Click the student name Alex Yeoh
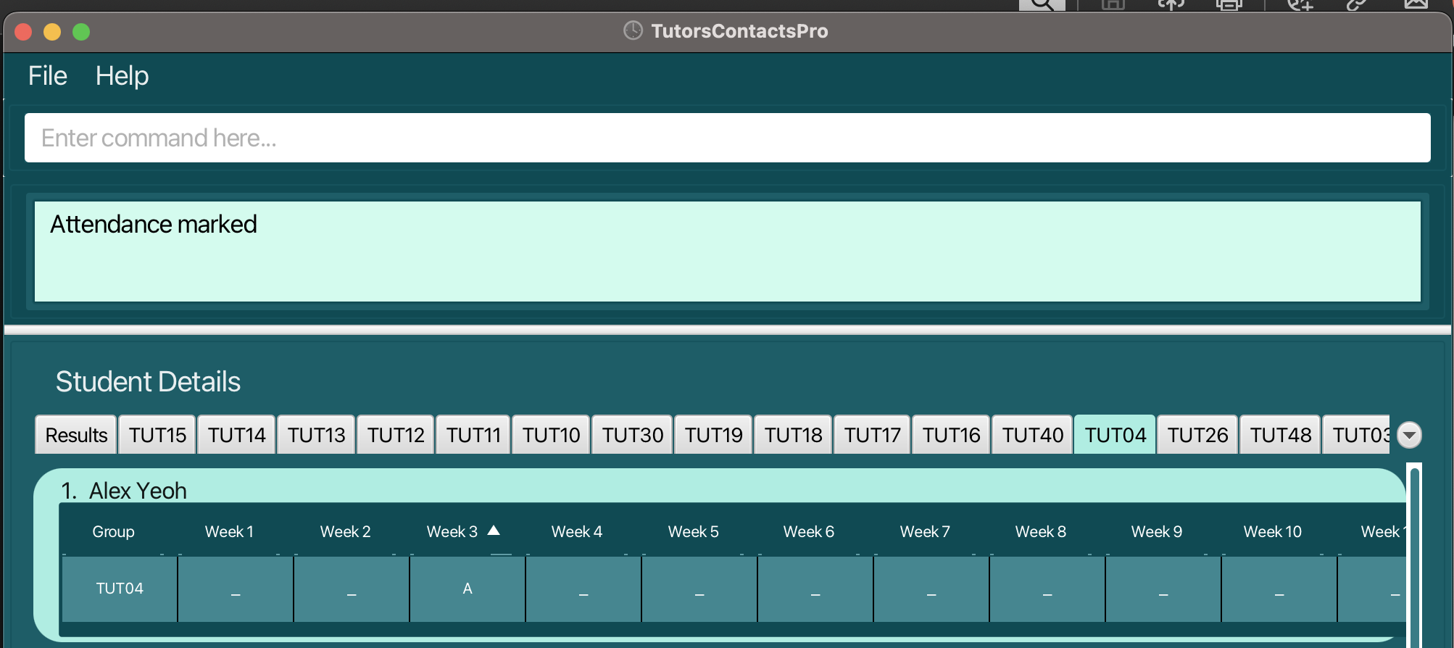Image resolution: width=1454 pixels, height=648 pixels. click(138, 491)
